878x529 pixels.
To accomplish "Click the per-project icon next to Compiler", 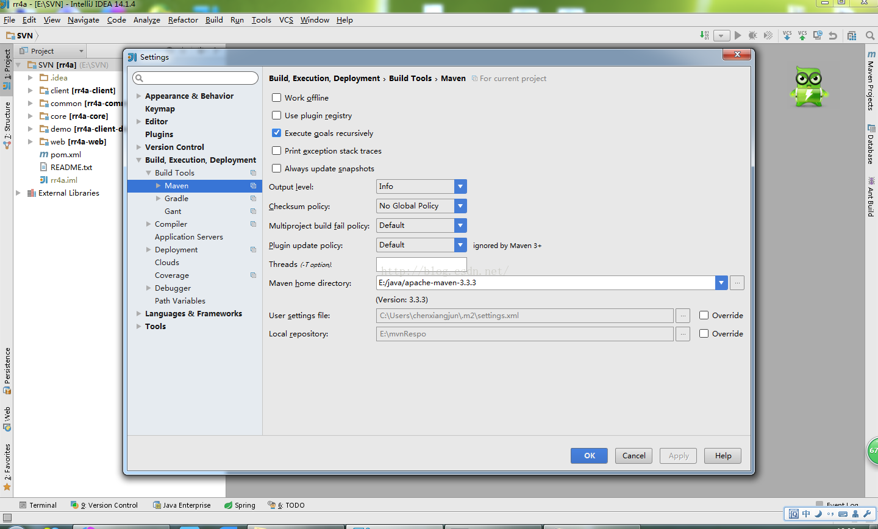I will click(x=253, y=224).
